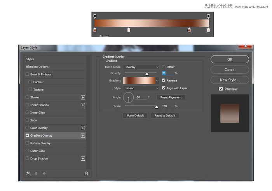This screenshot has width=272, height=191.
Task: Click the move effect up arrow
Action: point(36,173)
